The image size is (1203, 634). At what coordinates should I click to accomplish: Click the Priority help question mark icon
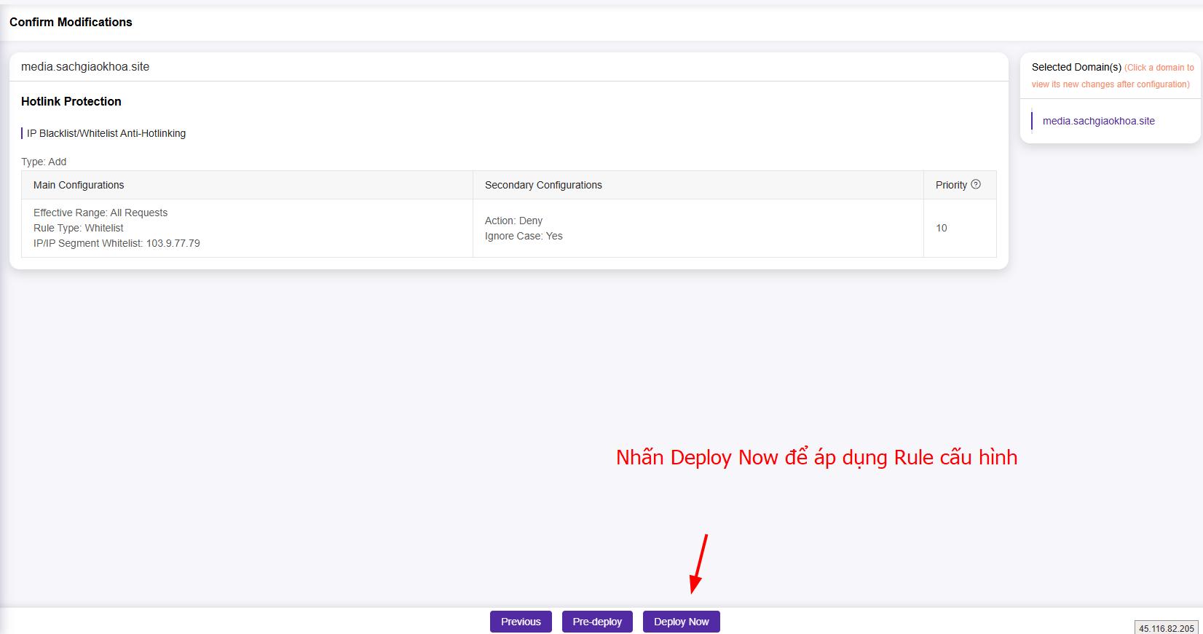(x=976, y=185)
